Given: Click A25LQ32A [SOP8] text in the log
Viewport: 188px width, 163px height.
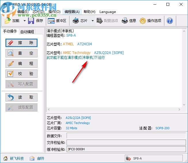Looking at the screenshot, I should click(x=109, y=53).
